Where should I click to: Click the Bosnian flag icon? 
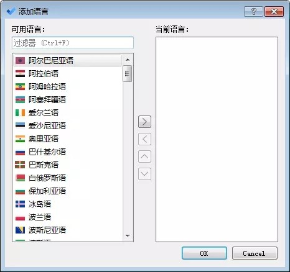pos(20,230)
